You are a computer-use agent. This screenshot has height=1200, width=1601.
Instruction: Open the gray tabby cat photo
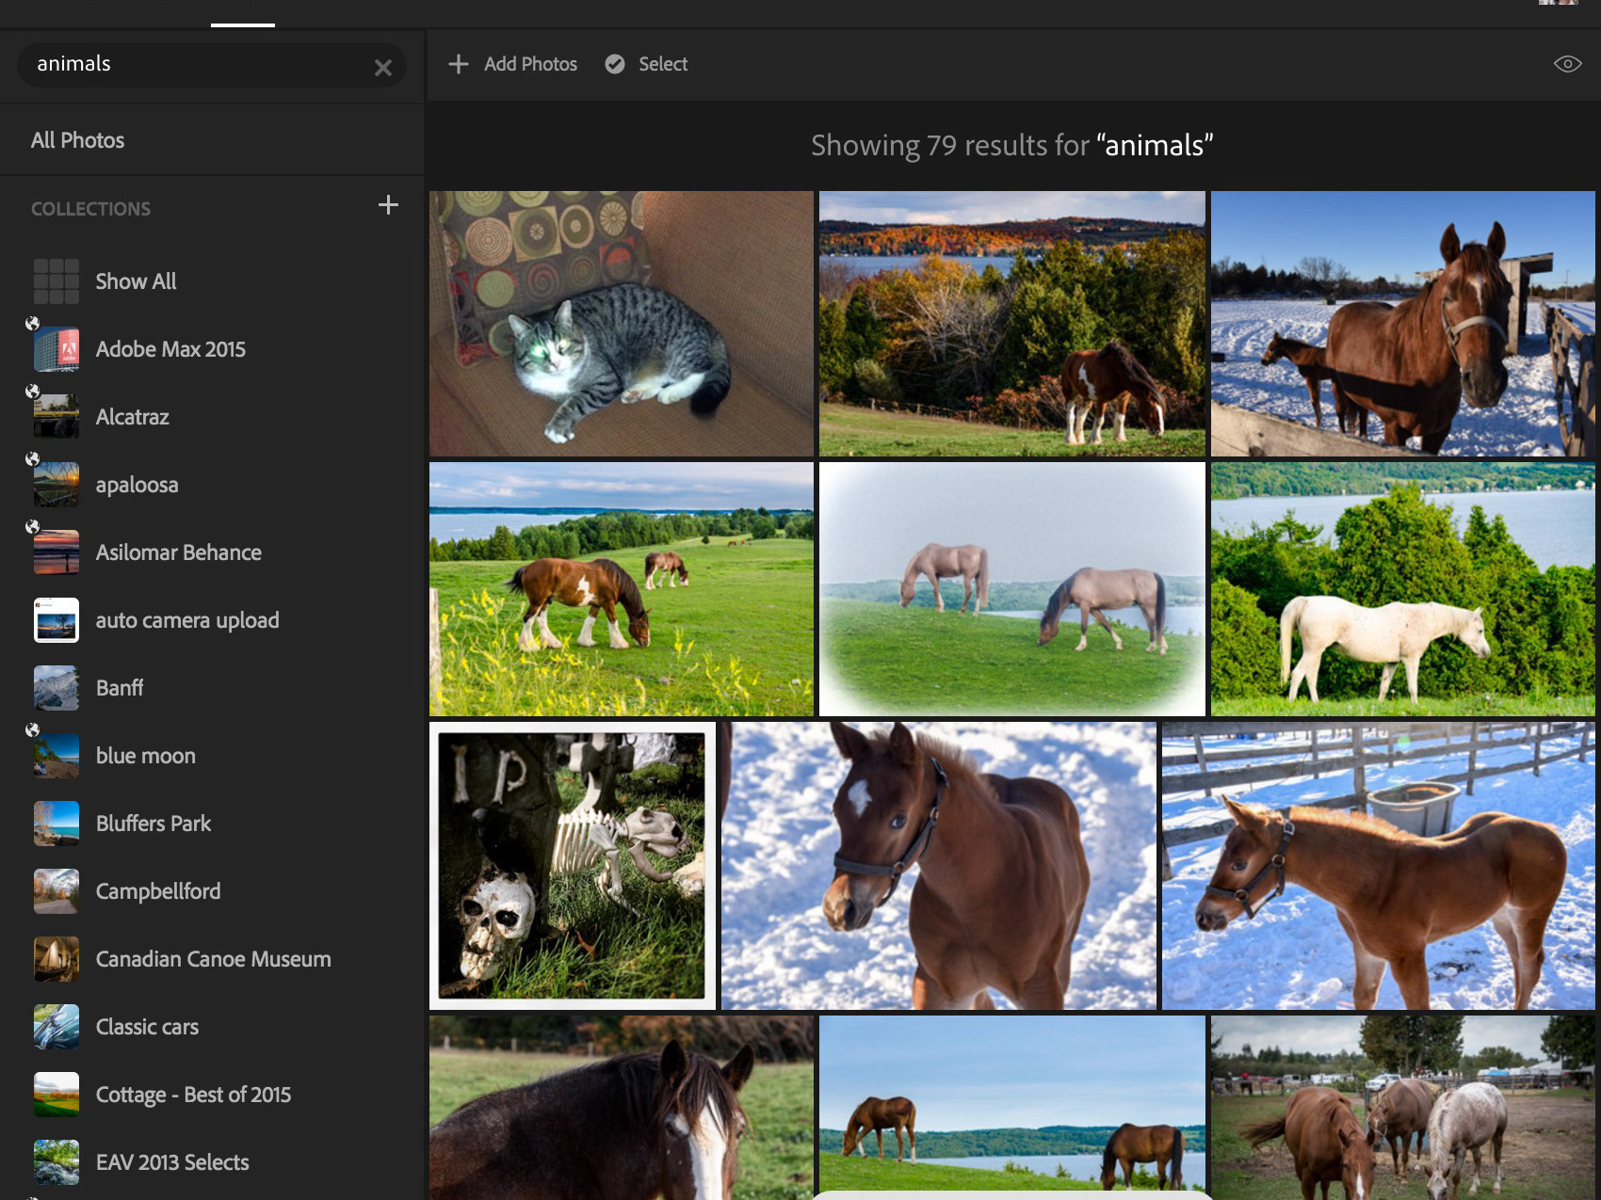coord(622,324)
